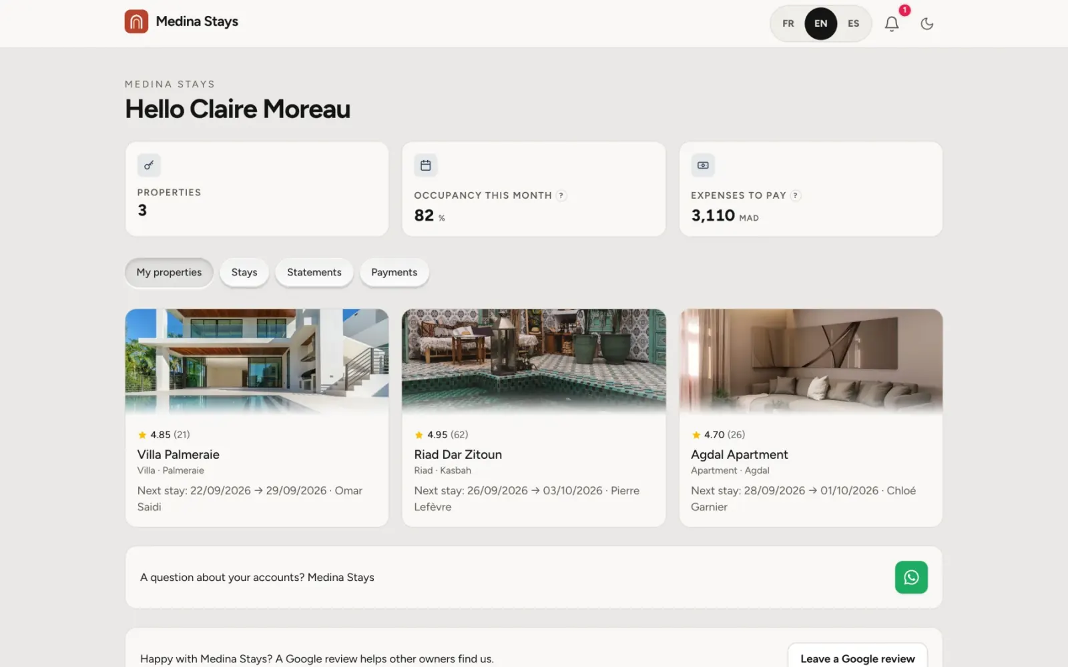Click the Villa Palmeraie title
Screen dimensions: 1068x667
178,454
